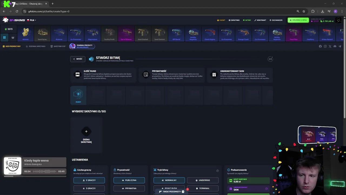Click the Koszt skrzynek summary row
This screenshot has height=195, width=346.
tap(249, 180)
